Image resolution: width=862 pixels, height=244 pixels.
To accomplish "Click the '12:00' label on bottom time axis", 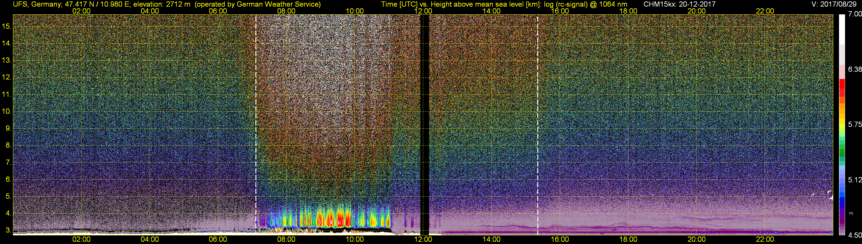I will (x=423, y=239).
